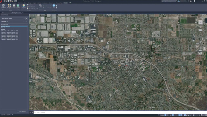Toggle Show Annotation Objects in the status bar
Image resolution: width=207 pixels, height=117 pixels.
coord(185,115)
